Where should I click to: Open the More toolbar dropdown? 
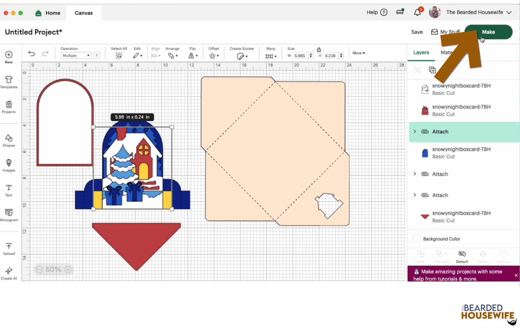coord(358,53)
